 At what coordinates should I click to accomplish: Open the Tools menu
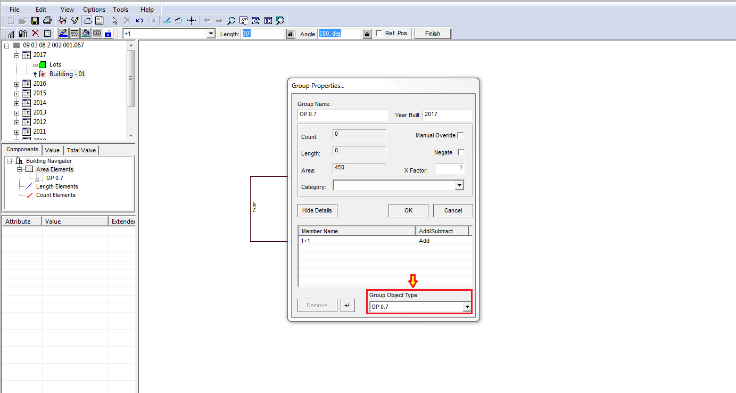120,10
